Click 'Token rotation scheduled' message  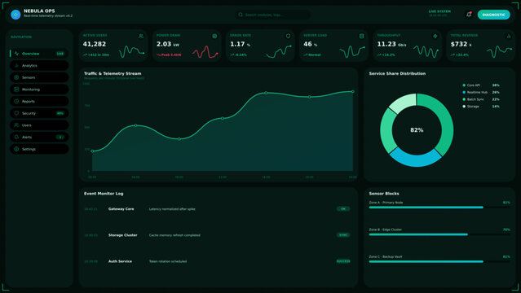tap(168, 261)
